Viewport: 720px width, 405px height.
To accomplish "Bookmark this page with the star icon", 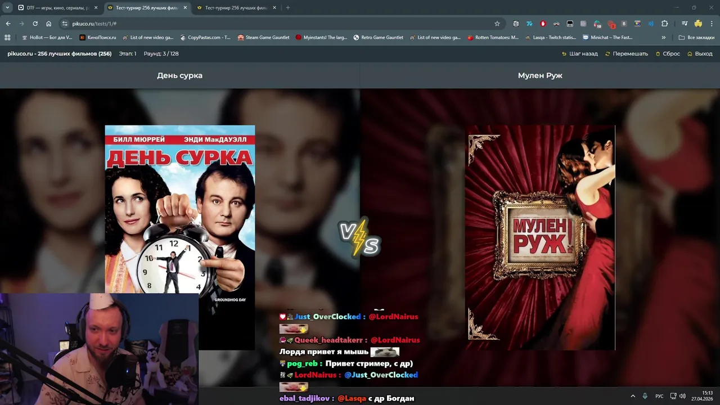I will pyautogui.click(x=497, y=24).
